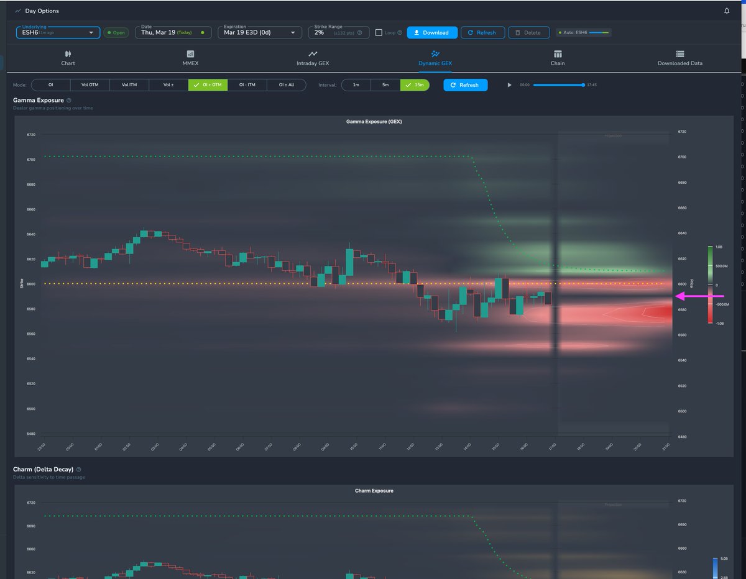Screen dimensions: 746x579
Task: Set interval to 1m
Action: point(356,85)
